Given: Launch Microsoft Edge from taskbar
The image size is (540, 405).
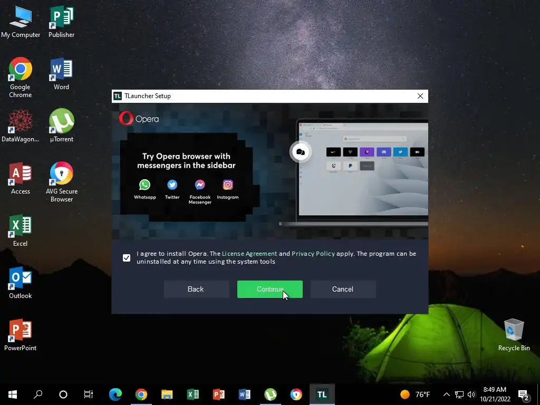Looking at the screenshot, I should point(115,394).
